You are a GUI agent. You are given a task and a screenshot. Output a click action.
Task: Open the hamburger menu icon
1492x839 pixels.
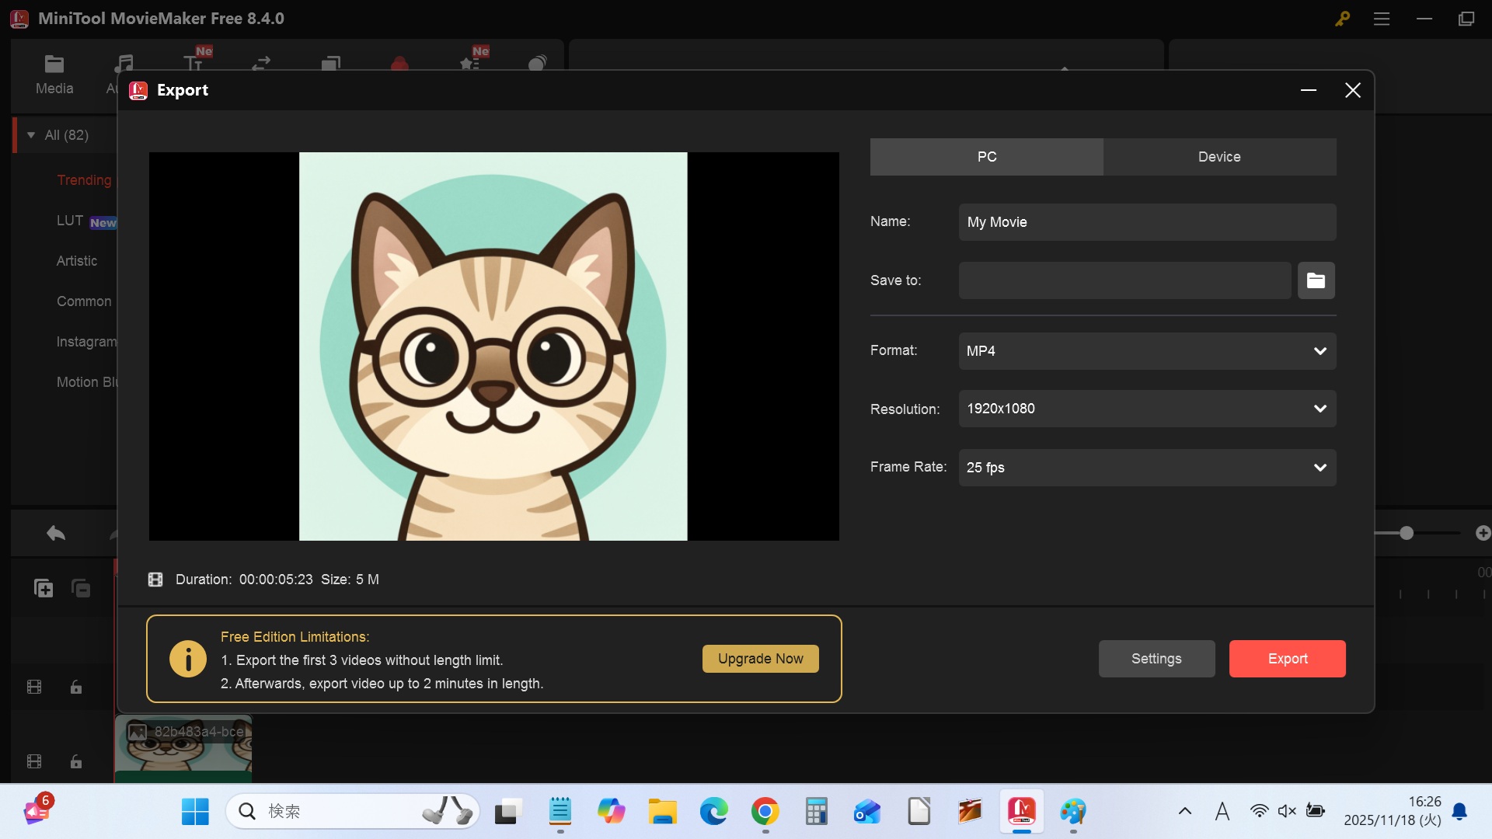(x=1382, y=19)
